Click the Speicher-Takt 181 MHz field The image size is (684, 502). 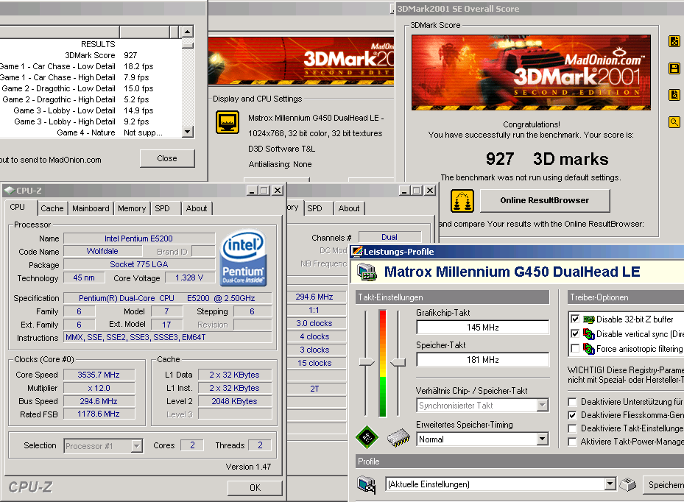[482, 360]
